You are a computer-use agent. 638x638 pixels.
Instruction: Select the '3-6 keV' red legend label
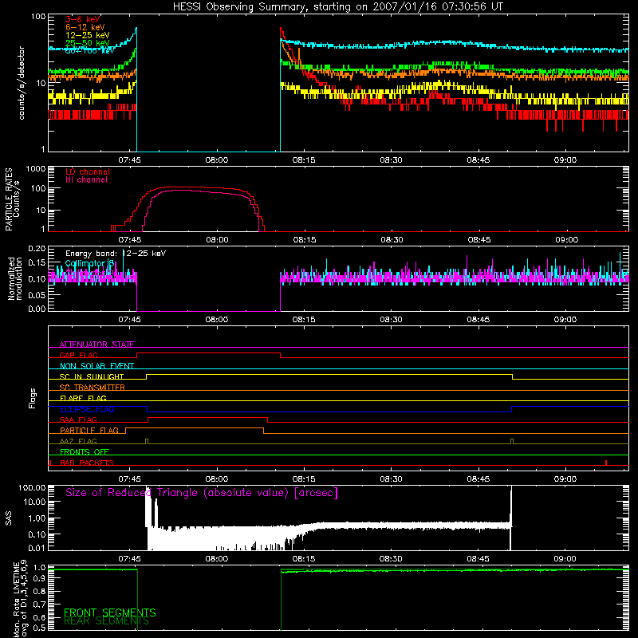(83, 19)
